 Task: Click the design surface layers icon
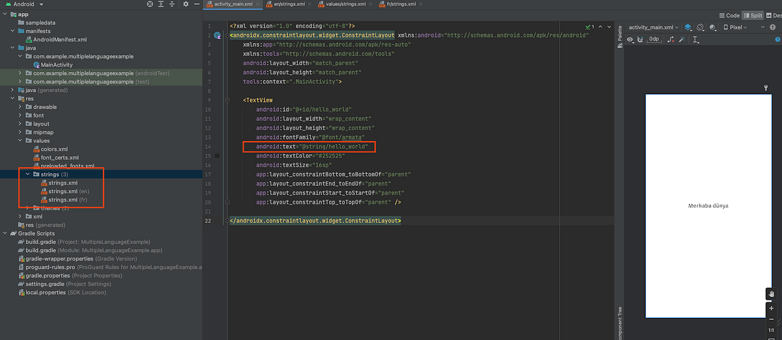[689, 27]
